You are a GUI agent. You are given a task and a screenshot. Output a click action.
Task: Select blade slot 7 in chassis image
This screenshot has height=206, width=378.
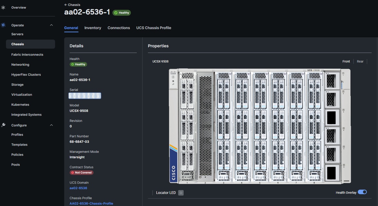click(296, 127)
